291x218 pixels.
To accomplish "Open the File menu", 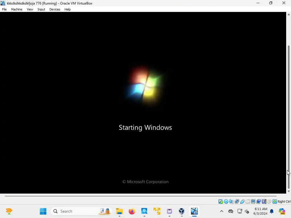I will tap(4, 9).
